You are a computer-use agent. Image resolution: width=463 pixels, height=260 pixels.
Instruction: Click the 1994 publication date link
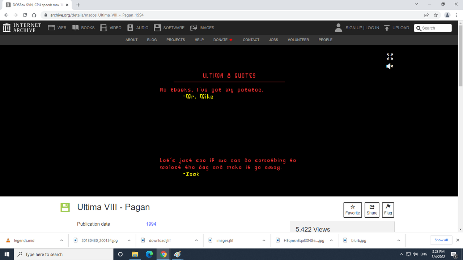(151, 224)
